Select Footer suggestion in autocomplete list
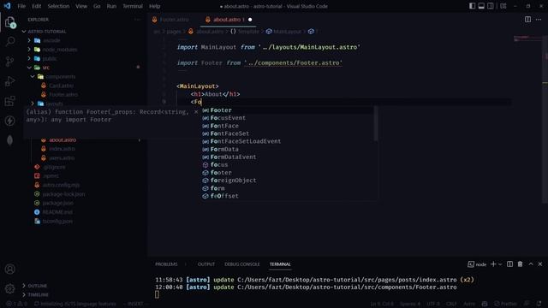This screenshot has width=548, height=308. tap(288, 110)
